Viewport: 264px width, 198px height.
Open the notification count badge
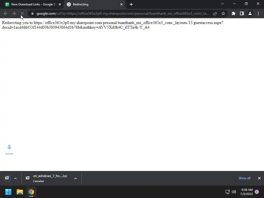(257, 192)
